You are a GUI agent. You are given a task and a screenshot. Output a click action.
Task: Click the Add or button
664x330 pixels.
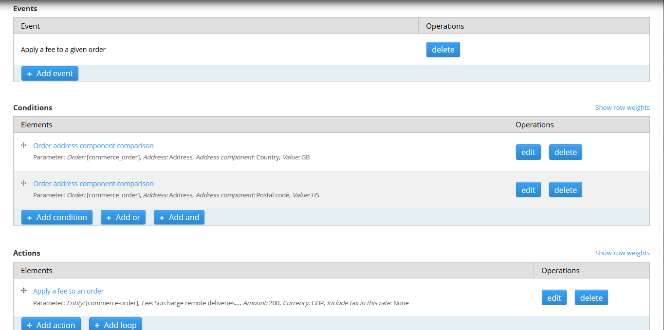point(123,217)
